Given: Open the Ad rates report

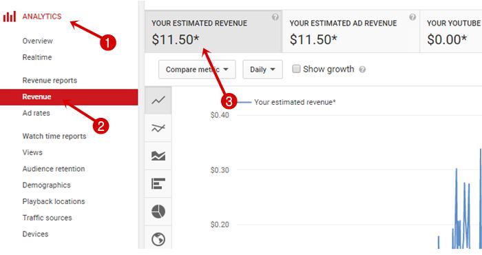Looking at the screenshot, I should pyautogui.click(x=36, y=113).
